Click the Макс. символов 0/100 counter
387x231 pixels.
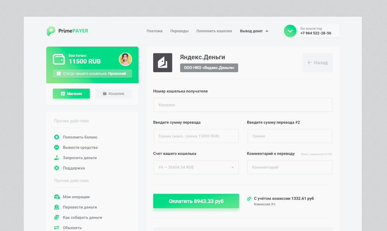pos(316,154)
